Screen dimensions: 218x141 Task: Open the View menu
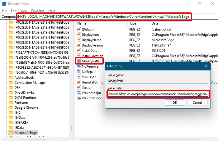click(24, 11)
